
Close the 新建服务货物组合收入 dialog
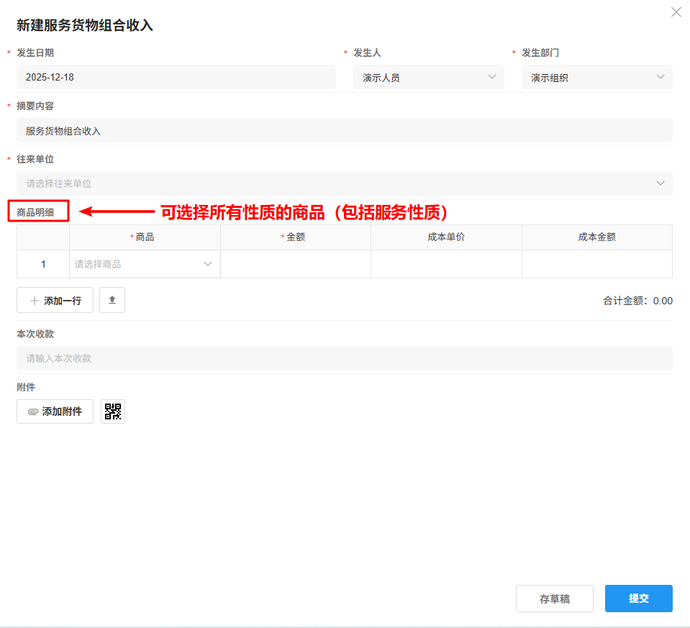point(675,12)
